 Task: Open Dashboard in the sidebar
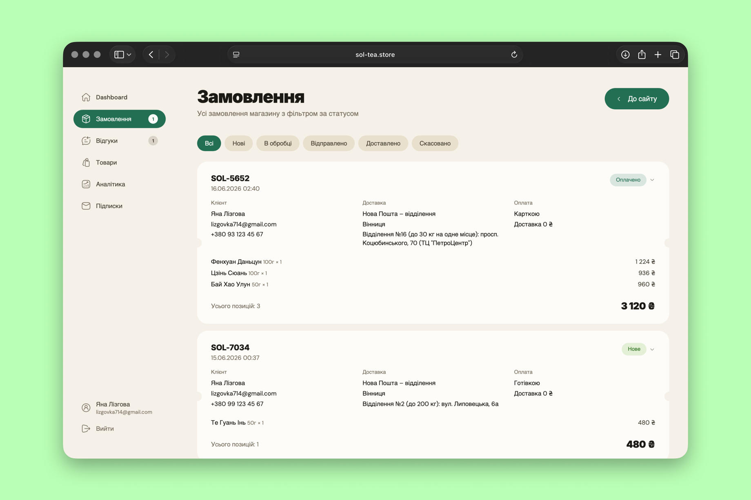click(x=119, y=97)
